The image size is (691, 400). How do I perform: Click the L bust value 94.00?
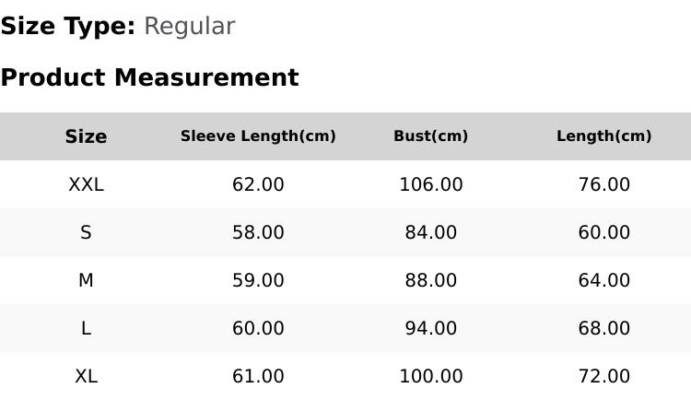point(431,328)
